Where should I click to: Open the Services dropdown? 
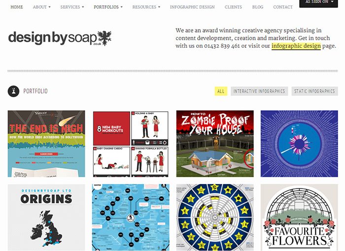[72, 7]
